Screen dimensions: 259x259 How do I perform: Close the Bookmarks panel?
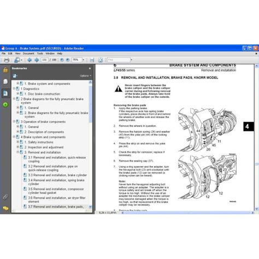coord(90,68)
